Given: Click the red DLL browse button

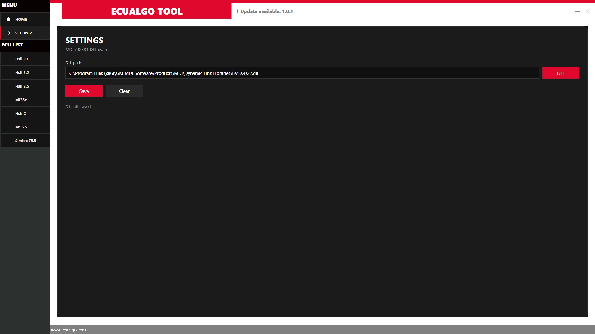Looking at the screenshot, I should [x=561, y=73].
